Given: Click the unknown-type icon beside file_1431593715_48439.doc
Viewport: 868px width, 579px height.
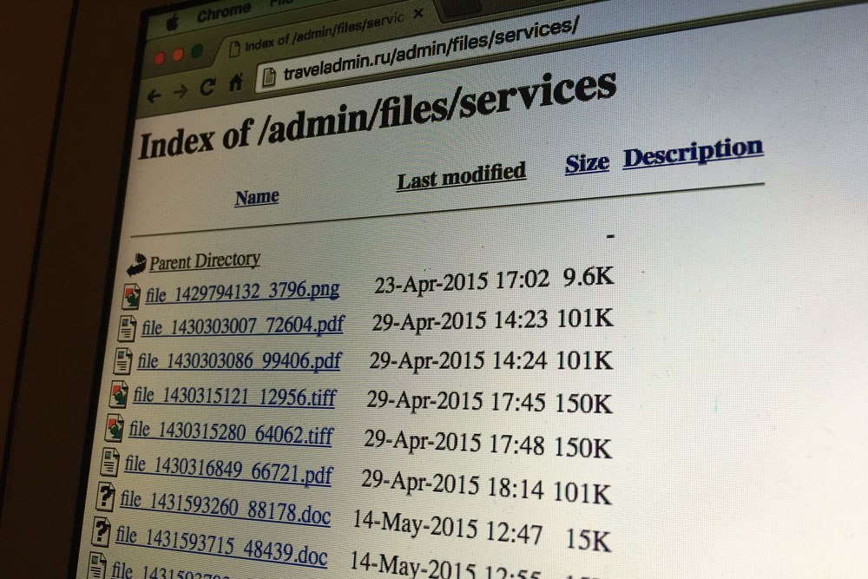Looking at the screenshot, I should tap(100, 532).
